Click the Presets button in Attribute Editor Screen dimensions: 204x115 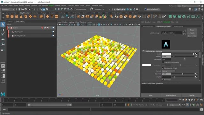pos(192,33)
